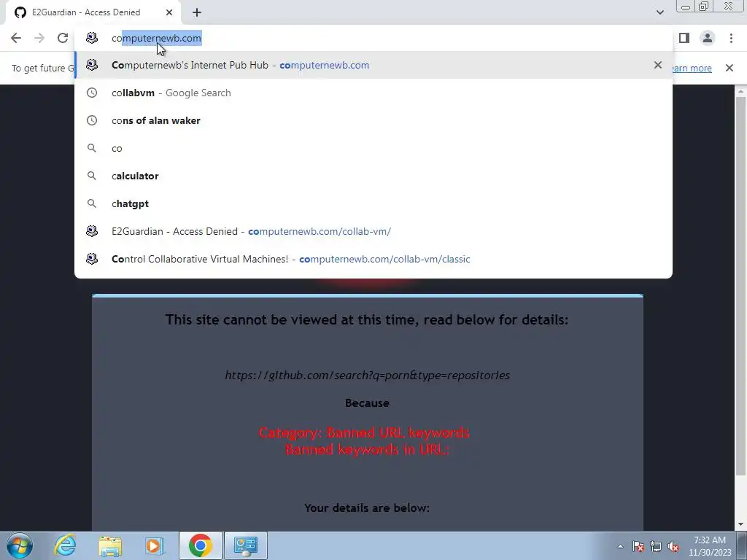Click the favicon beside E2Guardian suggestion
The width and height of the screenshot is (747, 560).
tap(92, 231)
